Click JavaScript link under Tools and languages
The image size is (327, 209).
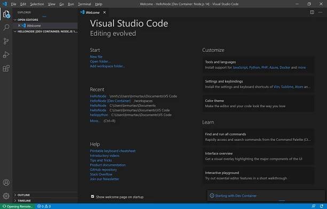tap(240, 68)
